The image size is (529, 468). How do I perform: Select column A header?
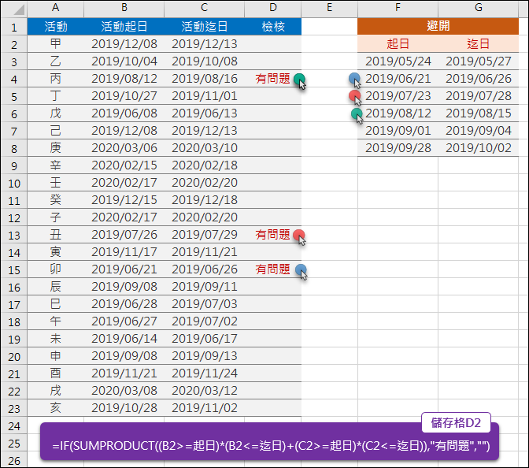pyautogui.click(x=55, y=9)
